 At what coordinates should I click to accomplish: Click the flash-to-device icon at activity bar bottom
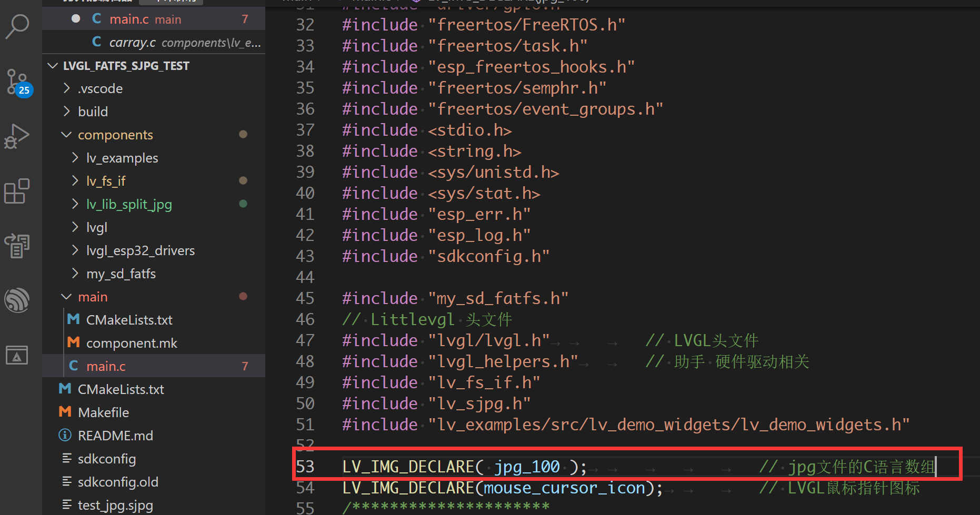click(17, 355)
